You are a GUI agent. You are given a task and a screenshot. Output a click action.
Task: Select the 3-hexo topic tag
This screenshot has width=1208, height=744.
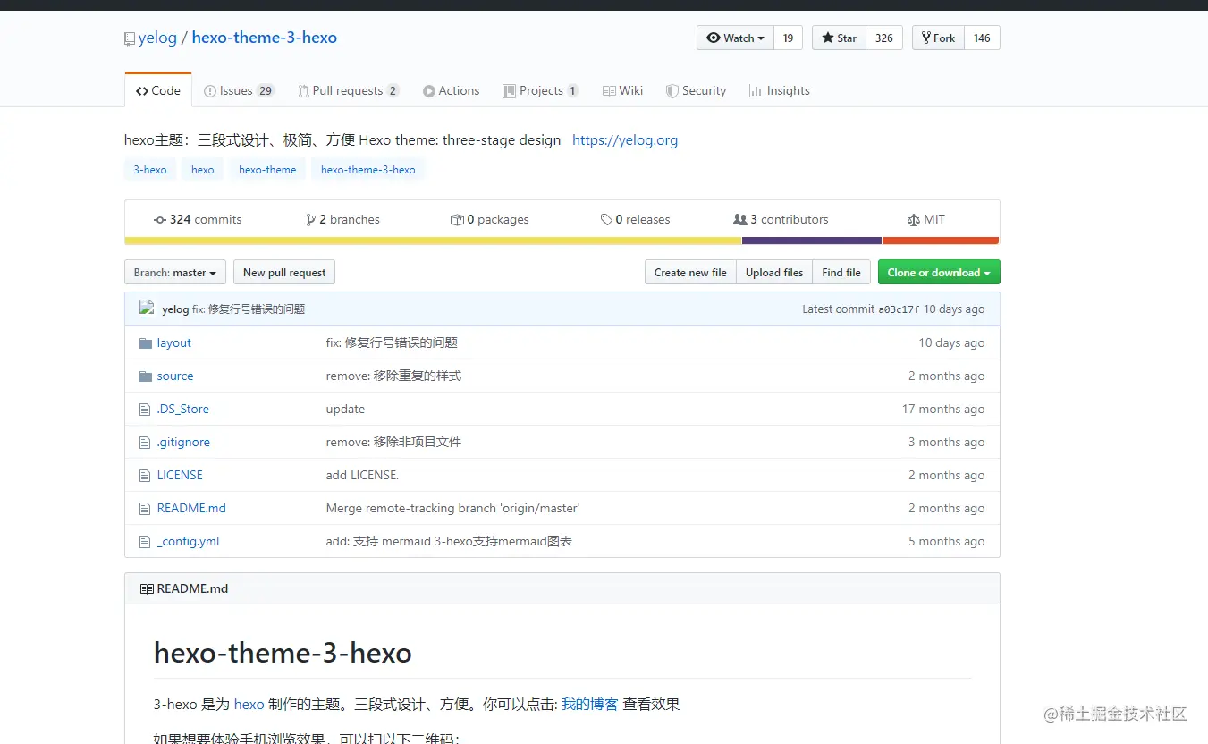click(150, 170)
